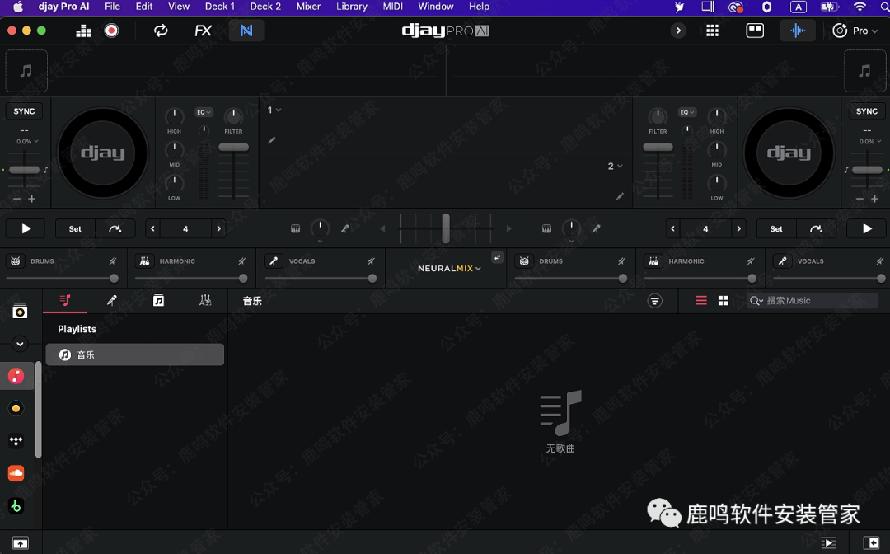
Task: Toggle SYNC on the left deck
Action: point(25,111)
